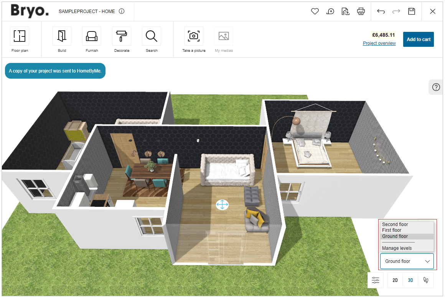Select Second floor from level list
Screen dimensions: 445x297
click(x=395, y=224)
